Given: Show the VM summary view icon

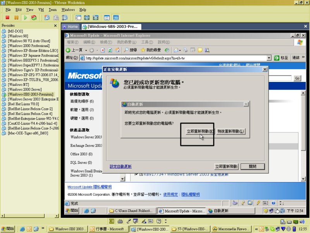Looking at the screenshot, I should [107, 17].
